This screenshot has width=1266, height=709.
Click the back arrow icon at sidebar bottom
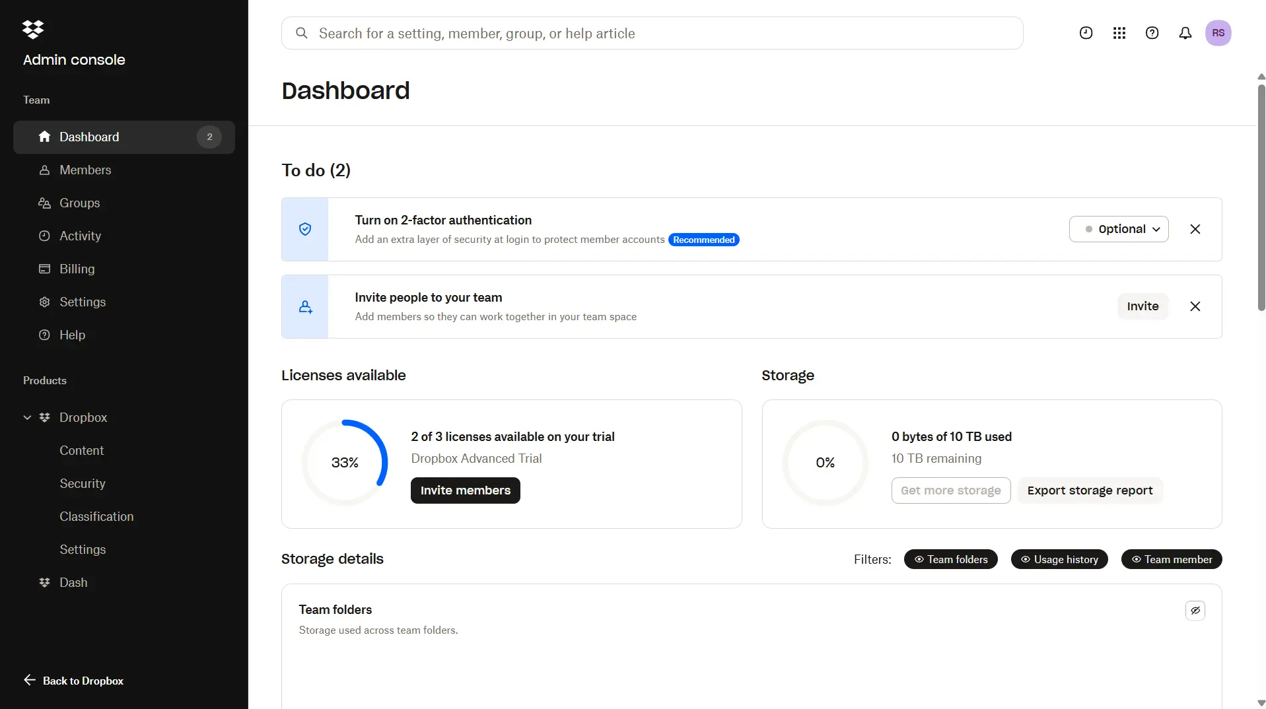pyautogui.click(x=30, y=680)
